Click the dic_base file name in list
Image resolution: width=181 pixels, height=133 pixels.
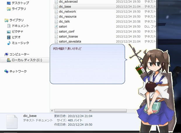[65, 7]
